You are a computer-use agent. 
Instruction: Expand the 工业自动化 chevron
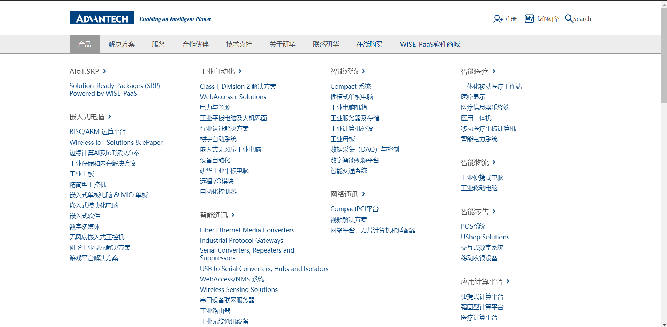click(x=240, y=71)
